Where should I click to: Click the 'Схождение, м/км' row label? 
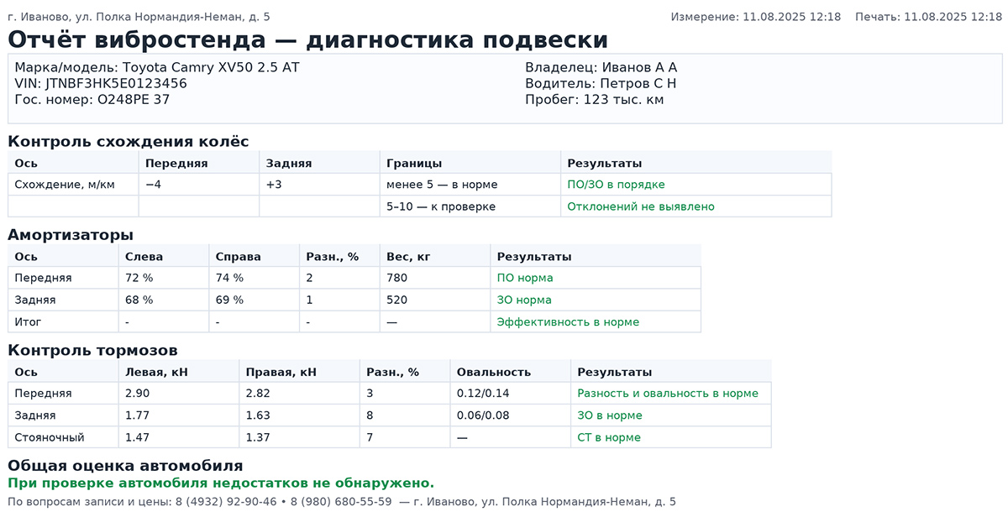click(65, 185)
